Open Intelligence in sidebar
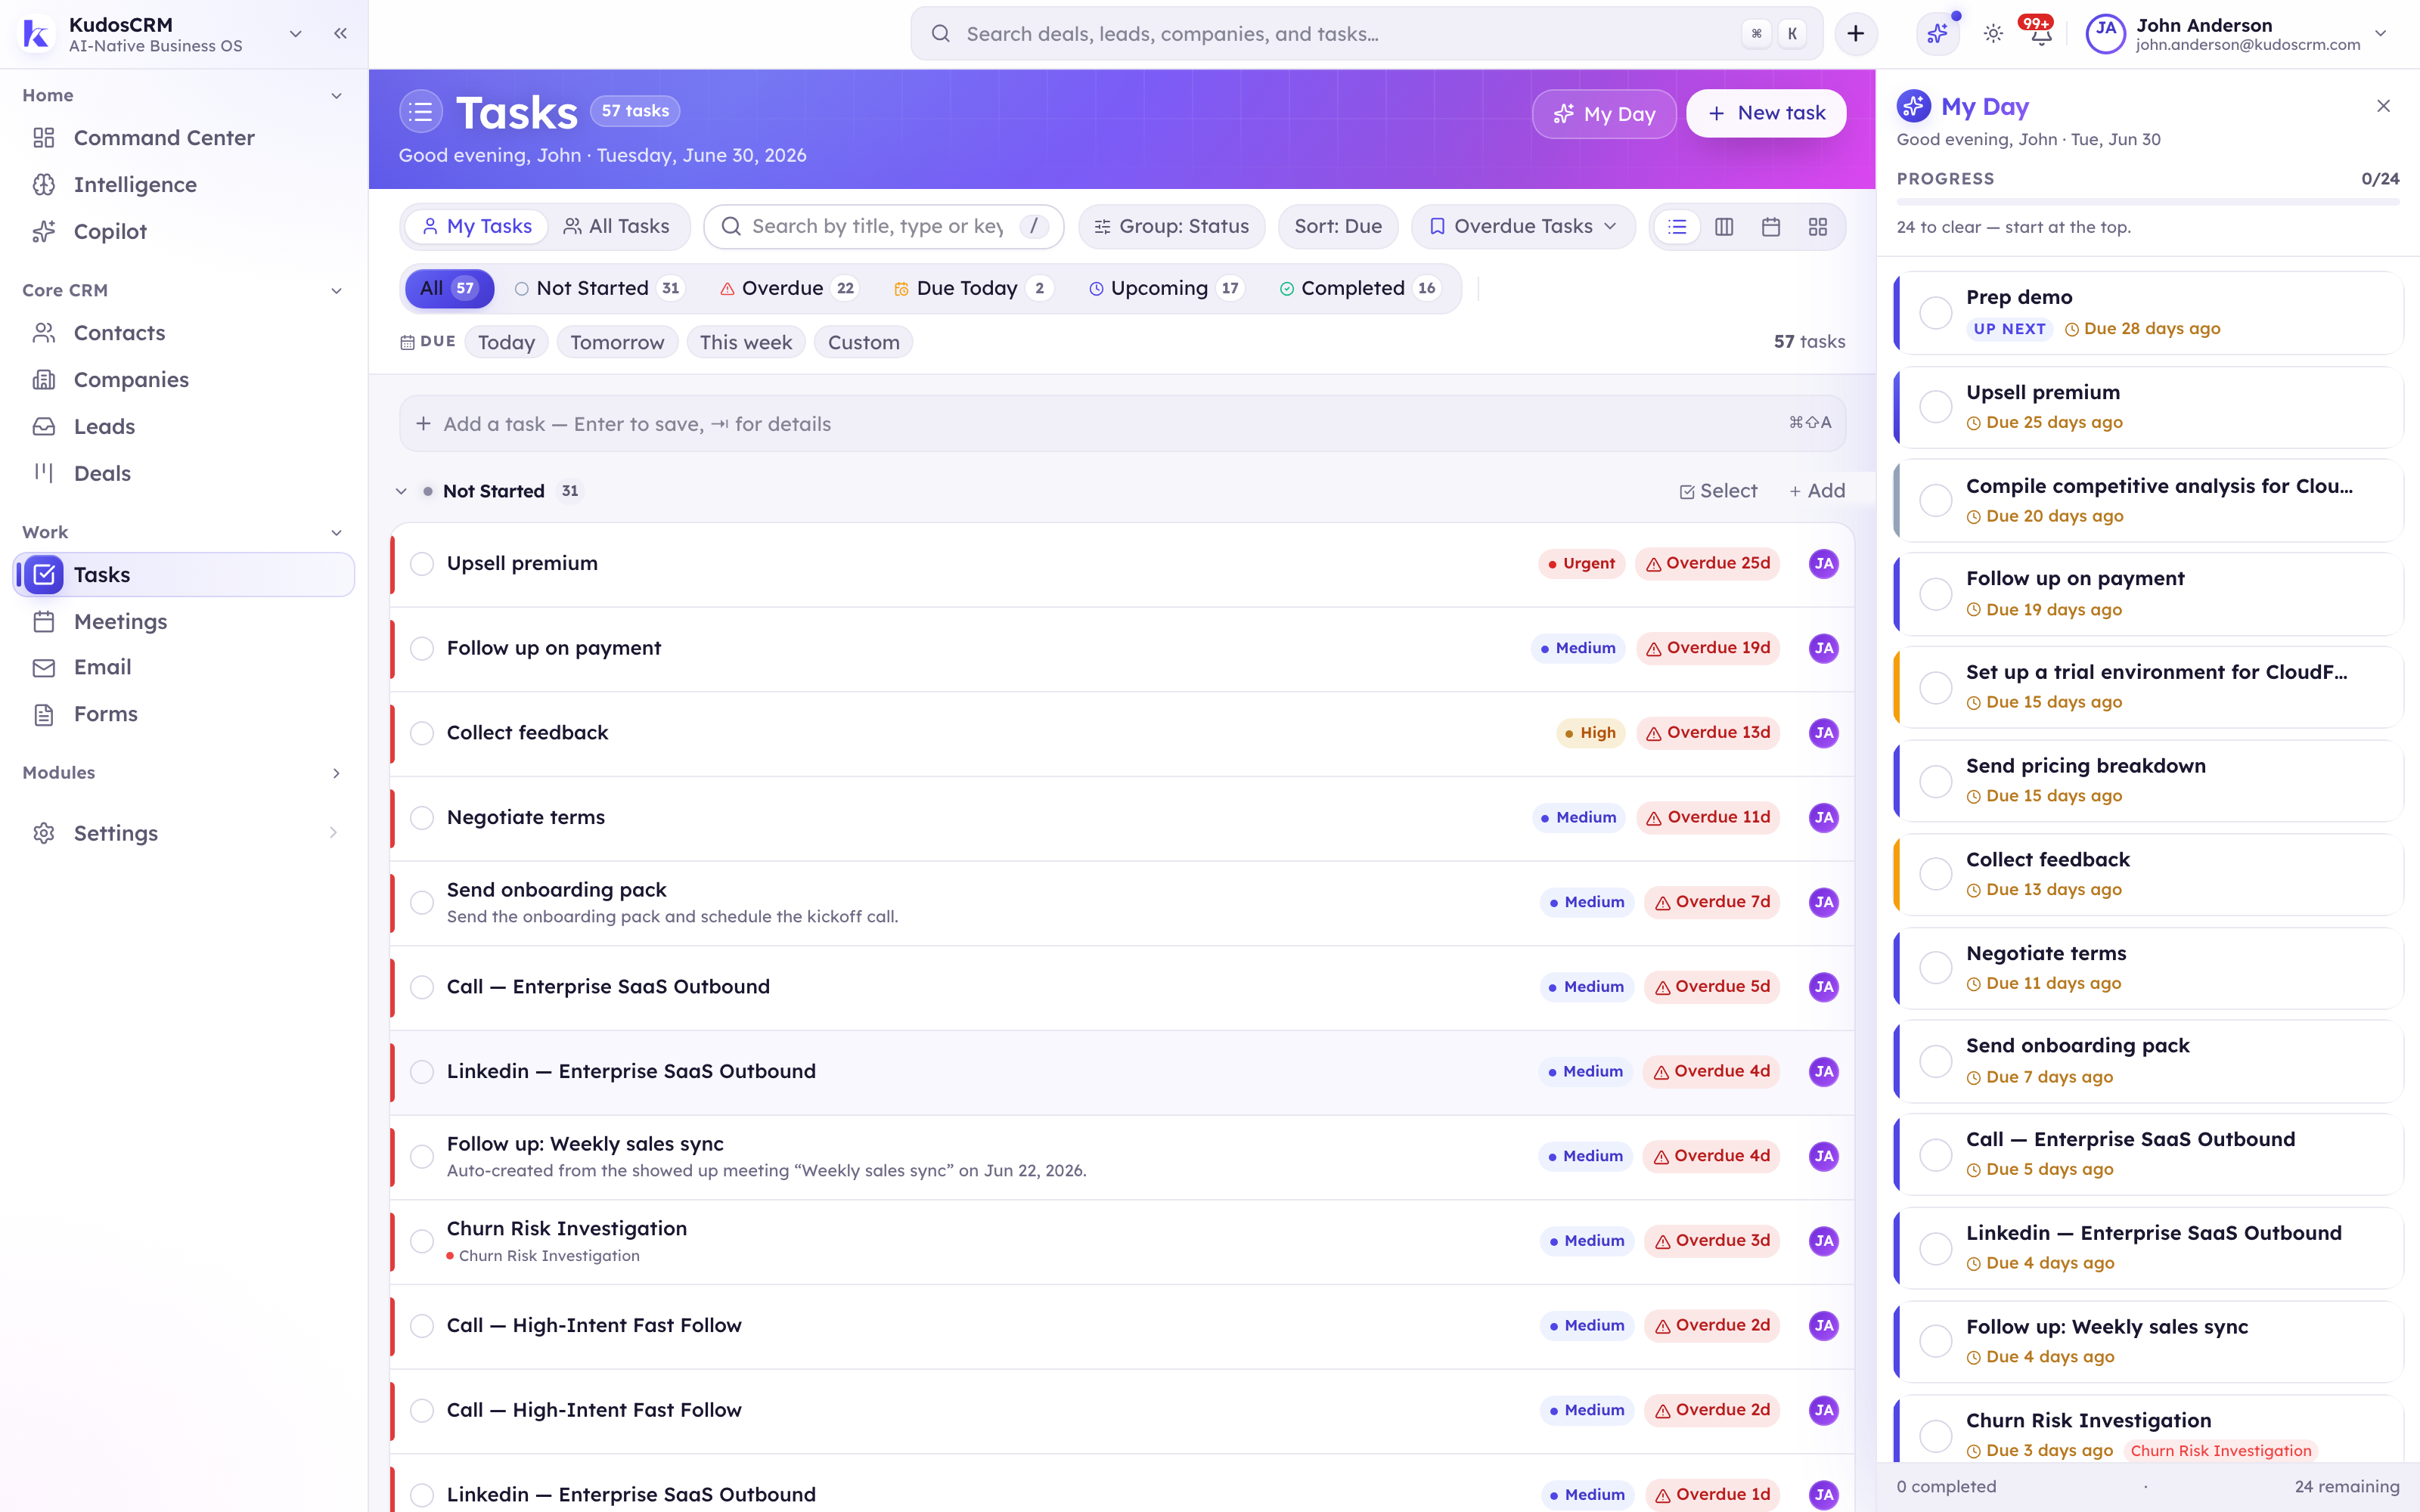This screenshot has height=1512, width=2420. click(184, 185)
